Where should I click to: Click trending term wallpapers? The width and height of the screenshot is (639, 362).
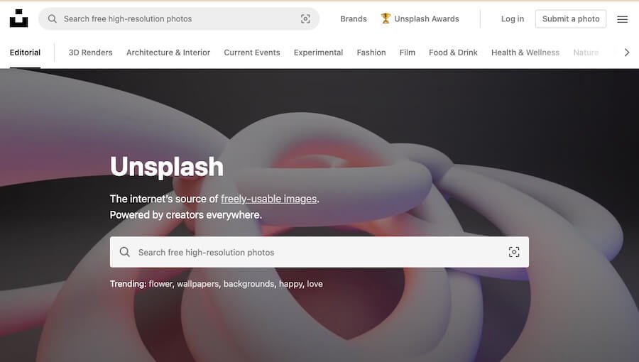197,284
